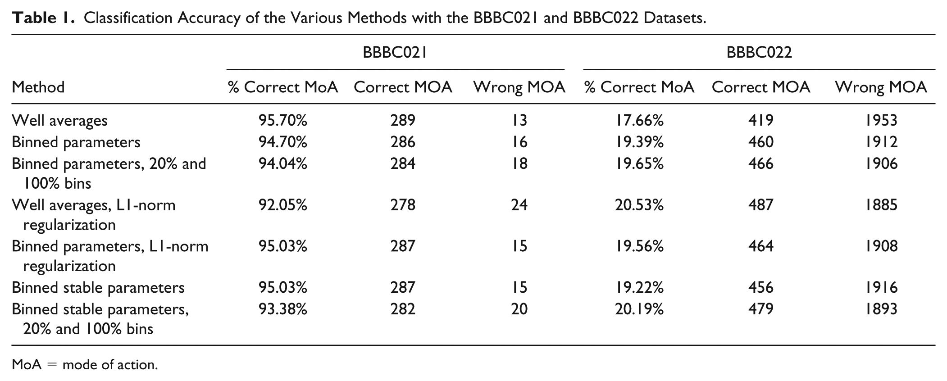Click the Method column header
This screenshot has height=381, width=947.
point(38,87)
